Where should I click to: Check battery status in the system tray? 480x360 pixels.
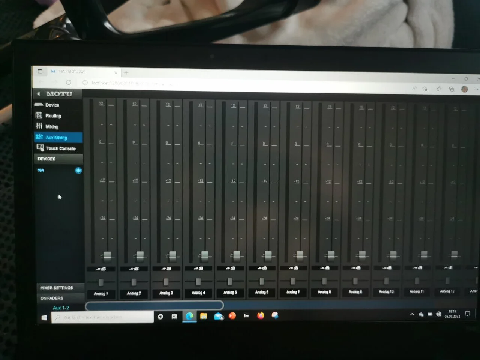click(430, 314)
